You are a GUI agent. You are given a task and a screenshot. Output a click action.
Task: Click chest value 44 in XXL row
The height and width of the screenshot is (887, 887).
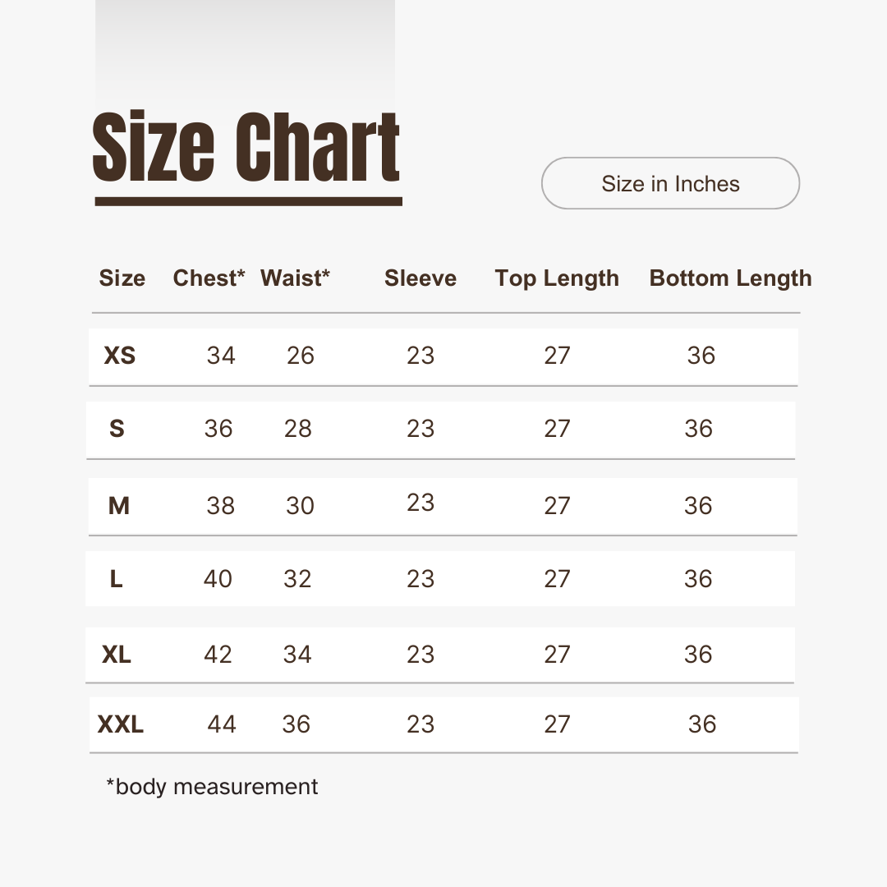[221, 724]
